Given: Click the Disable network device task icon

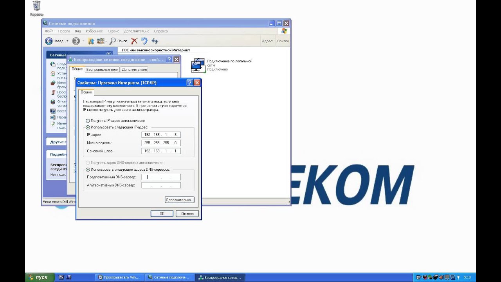Looking at the screenshot, I should (x=53, y=102).
